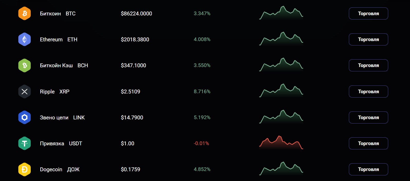Click the LINK ticker symbol

coord(79,118)
